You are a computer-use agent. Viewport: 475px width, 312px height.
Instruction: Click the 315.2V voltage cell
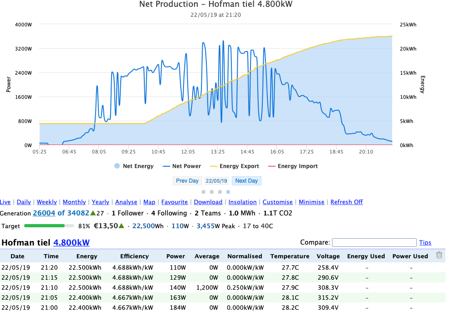pyautogui.click(x=328, y=297)
